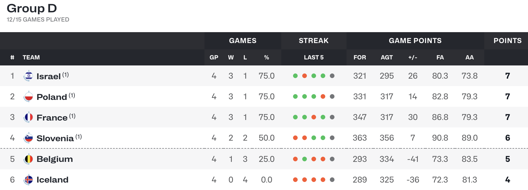Click the gray pending dot in Poland's streak
Screen dimensions: 528x190
click(332, 96)
